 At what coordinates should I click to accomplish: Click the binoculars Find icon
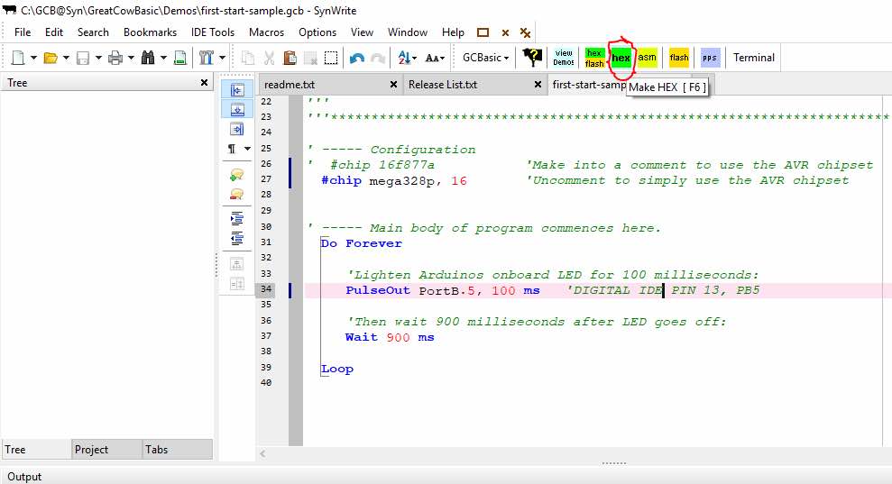coord(148,58)
